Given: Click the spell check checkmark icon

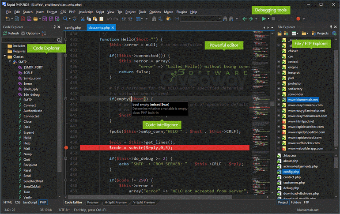Looking at the screenshot, I should 74,19.
